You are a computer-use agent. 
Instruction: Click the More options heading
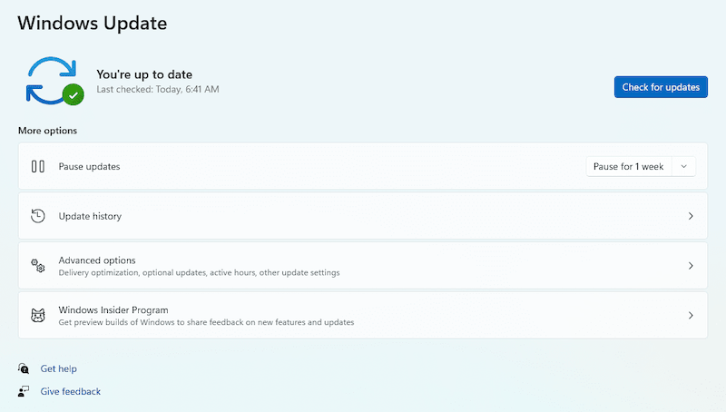point(48,131)
